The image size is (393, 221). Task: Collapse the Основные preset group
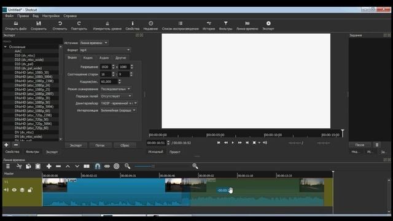point(6,47)
